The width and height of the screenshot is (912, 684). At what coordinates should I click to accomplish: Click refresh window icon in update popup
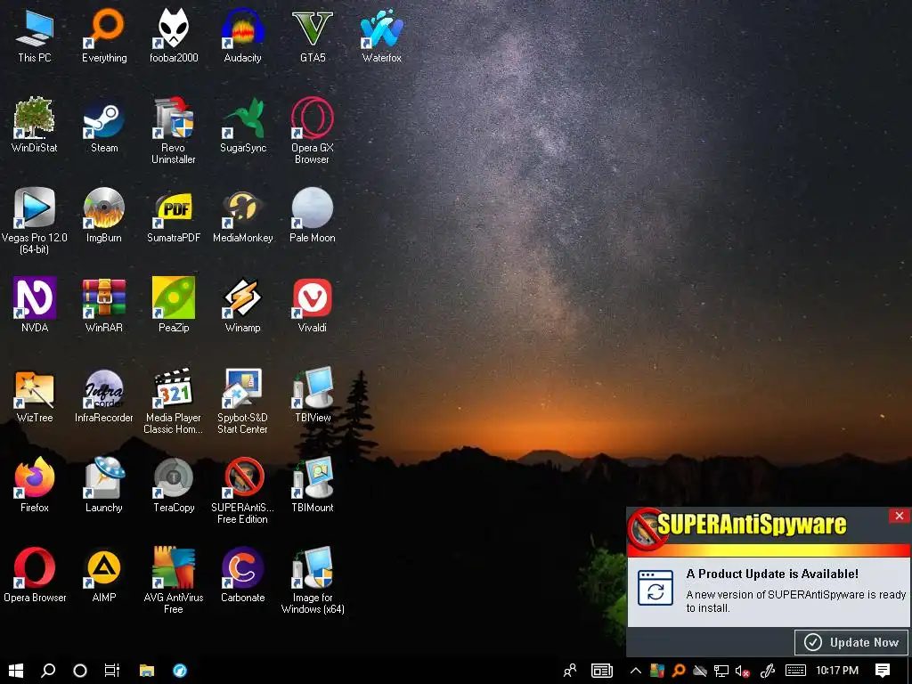point(655,588)
